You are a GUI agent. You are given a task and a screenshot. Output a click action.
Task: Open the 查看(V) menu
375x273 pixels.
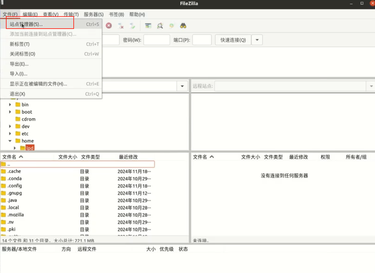pyautogui.click(x=51, y=14)
